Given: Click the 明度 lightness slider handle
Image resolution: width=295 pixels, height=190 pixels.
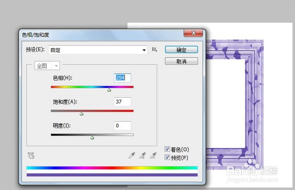Looking at the screenshot, I should point(92,138).
